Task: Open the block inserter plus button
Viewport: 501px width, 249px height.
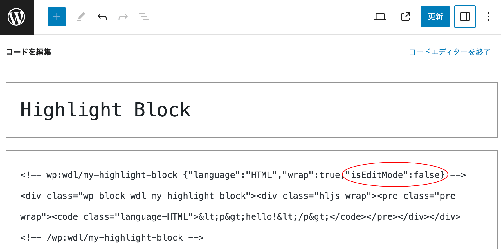Action: click(57, 17)
